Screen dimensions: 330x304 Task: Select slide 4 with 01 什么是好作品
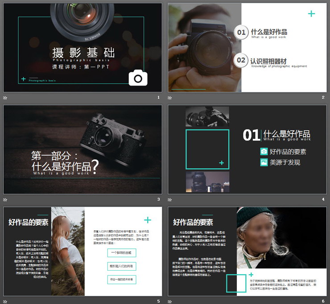247,150
